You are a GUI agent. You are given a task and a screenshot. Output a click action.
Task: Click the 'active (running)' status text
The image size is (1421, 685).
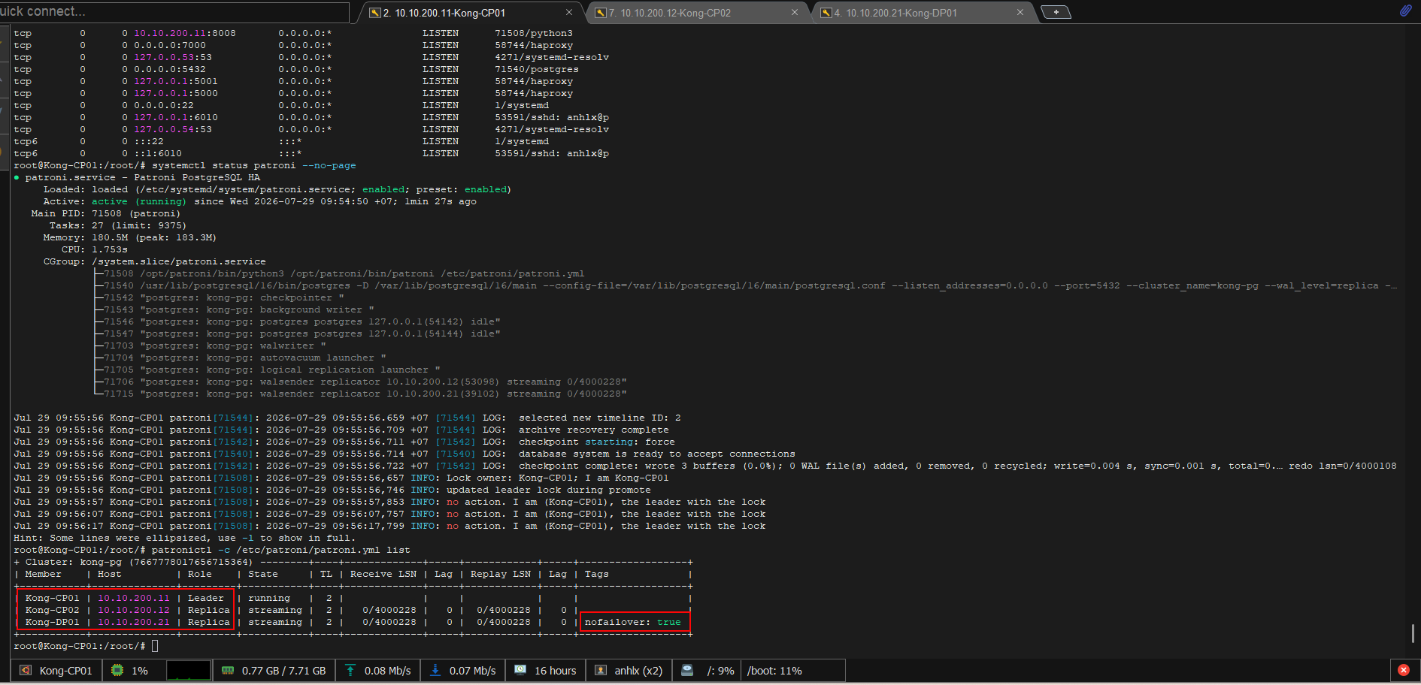[x=138, y=201]
